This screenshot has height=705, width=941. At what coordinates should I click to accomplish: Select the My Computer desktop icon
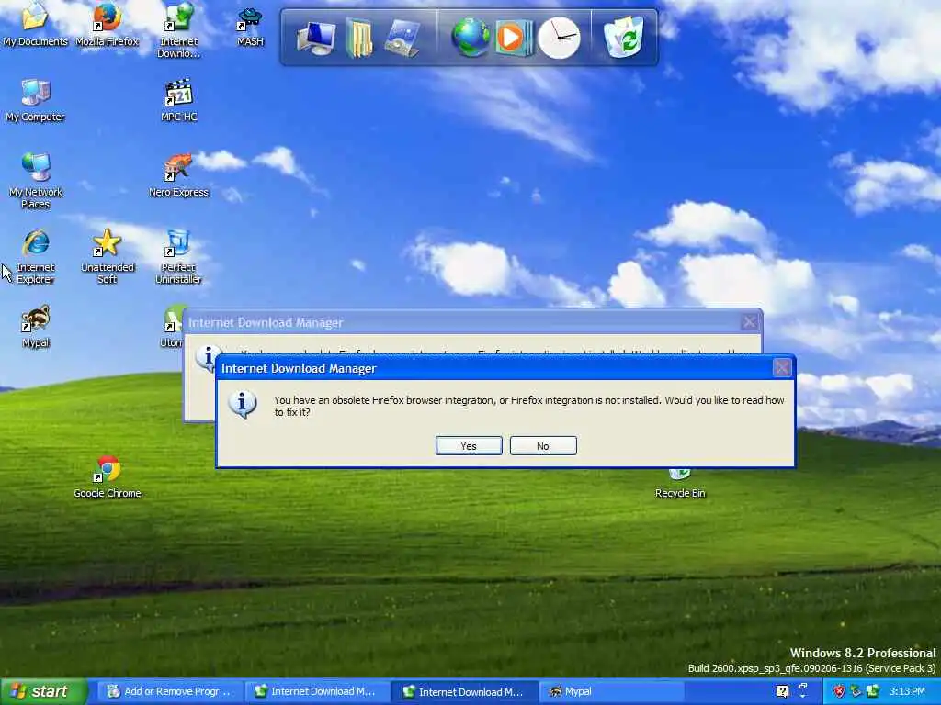click(x=35, y=100)
